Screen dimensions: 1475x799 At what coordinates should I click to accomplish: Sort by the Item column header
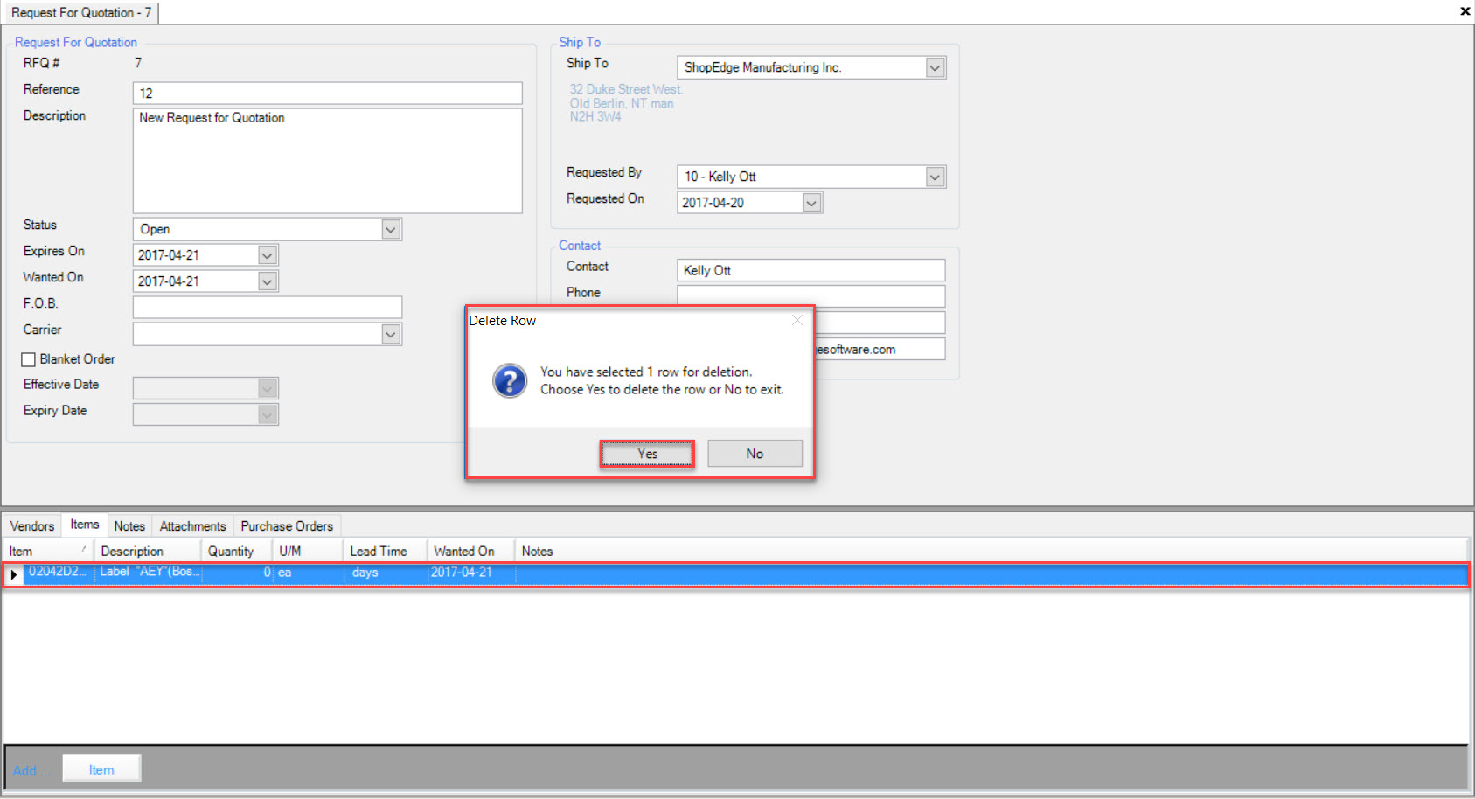pyautogui.click(x=48, y=552)
